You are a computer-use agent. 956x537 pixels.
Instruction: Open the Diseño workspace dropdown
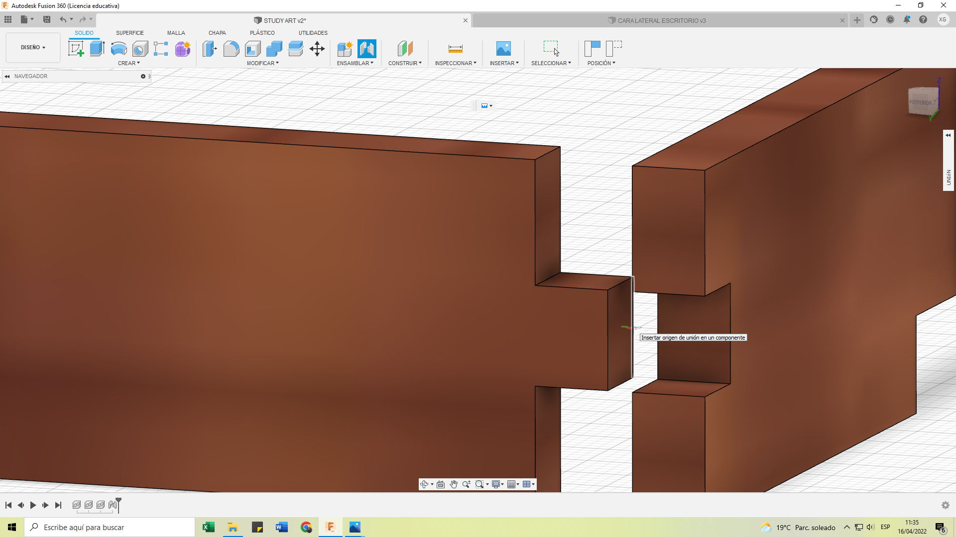tap(33, 47)
